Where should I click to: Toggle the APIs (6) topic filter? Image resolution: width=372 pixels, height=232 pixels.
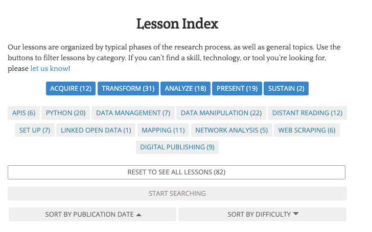point(24,113)
